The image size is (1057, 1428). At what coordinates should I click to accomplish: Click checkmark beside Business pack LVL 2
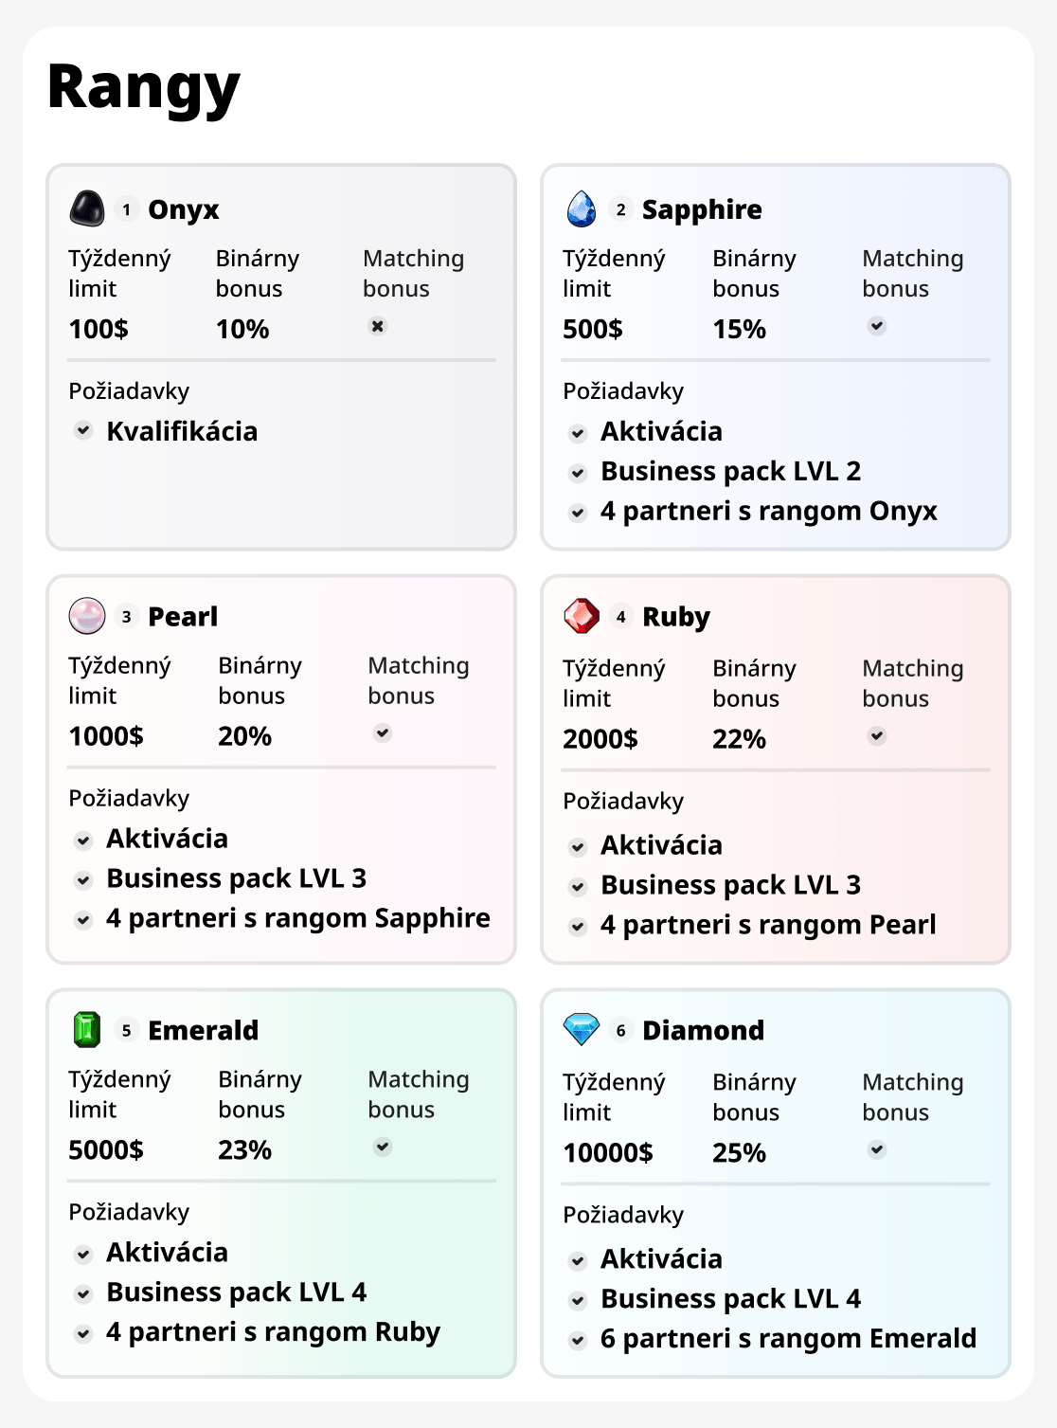578,472
